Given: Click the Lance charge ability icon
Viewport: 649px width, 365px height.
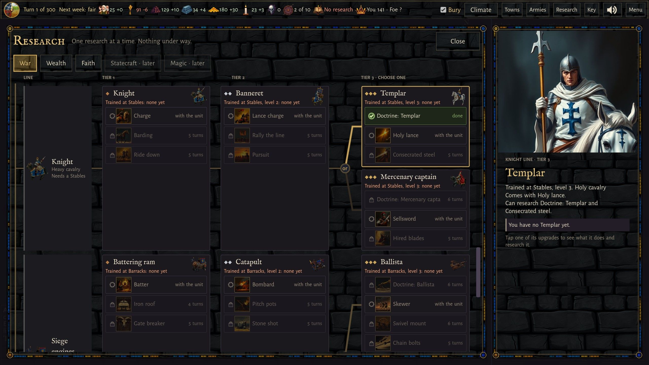Looking at the screenshot, I should (x=242, y=116).
